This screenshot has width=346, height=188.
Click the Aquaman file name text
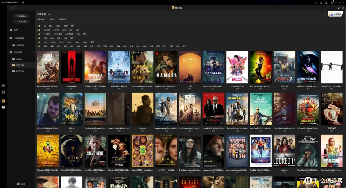coord(166,128)
